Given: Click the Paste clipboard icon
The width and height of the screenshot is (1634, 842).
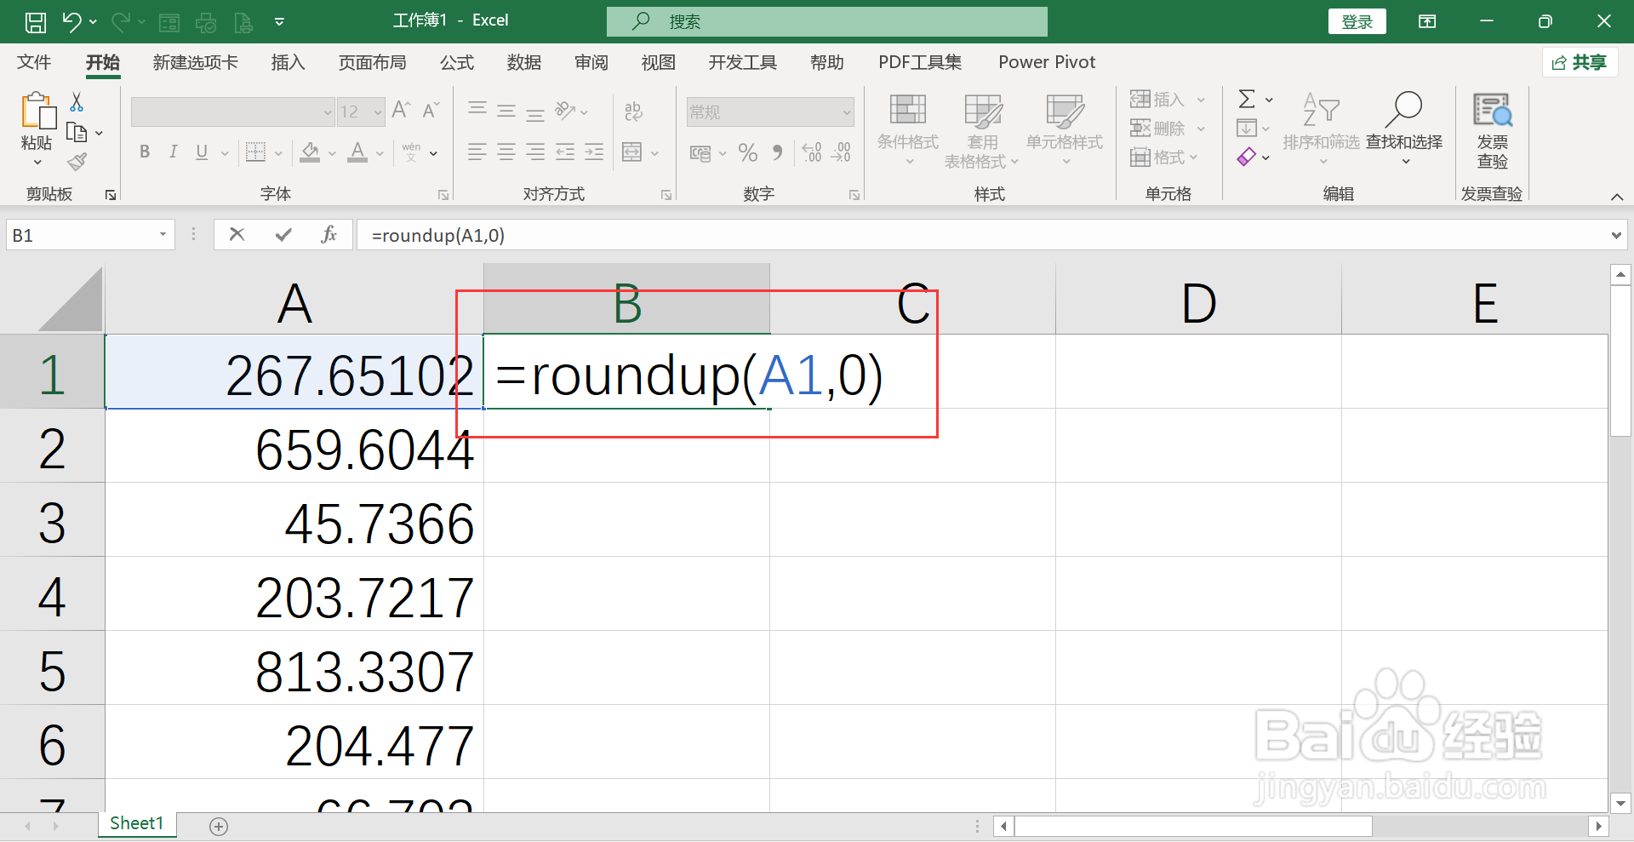Looking at the screenshot, I should click(x=37, y=111).
